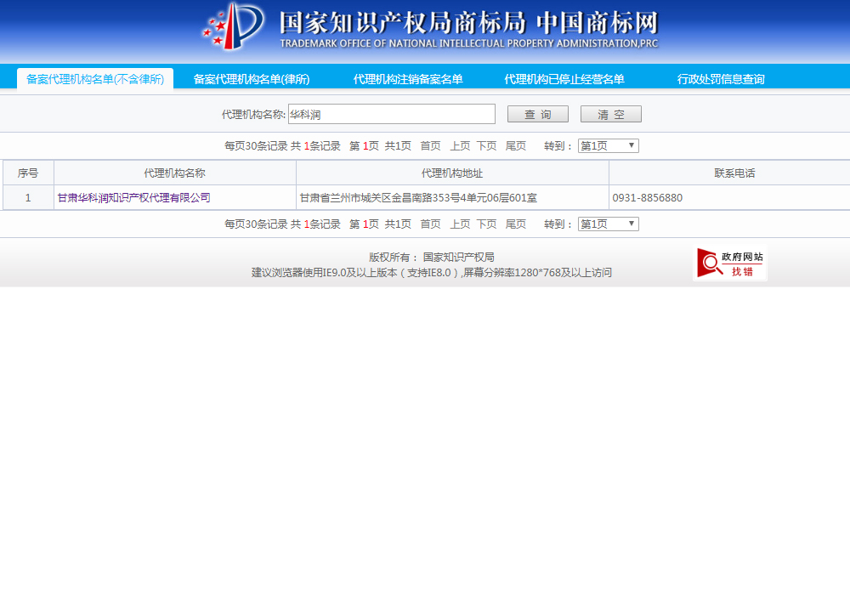The image size is (850, 601).
Task: Click 尾页 in the lower pagination
Action: pyautogui.click(x=516, y=224)
